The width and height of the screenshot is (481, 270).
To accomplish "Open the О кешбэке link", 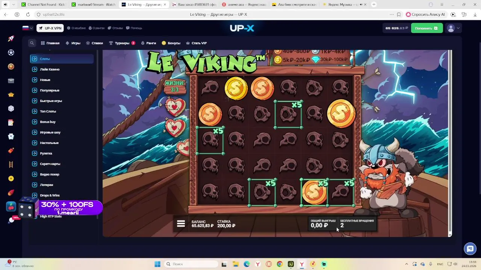I will pos(76,28).
